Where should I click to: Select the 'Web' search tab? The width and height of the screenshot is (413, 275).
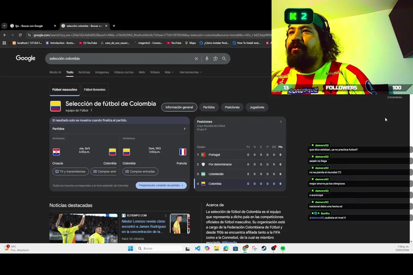pos(142,72)
